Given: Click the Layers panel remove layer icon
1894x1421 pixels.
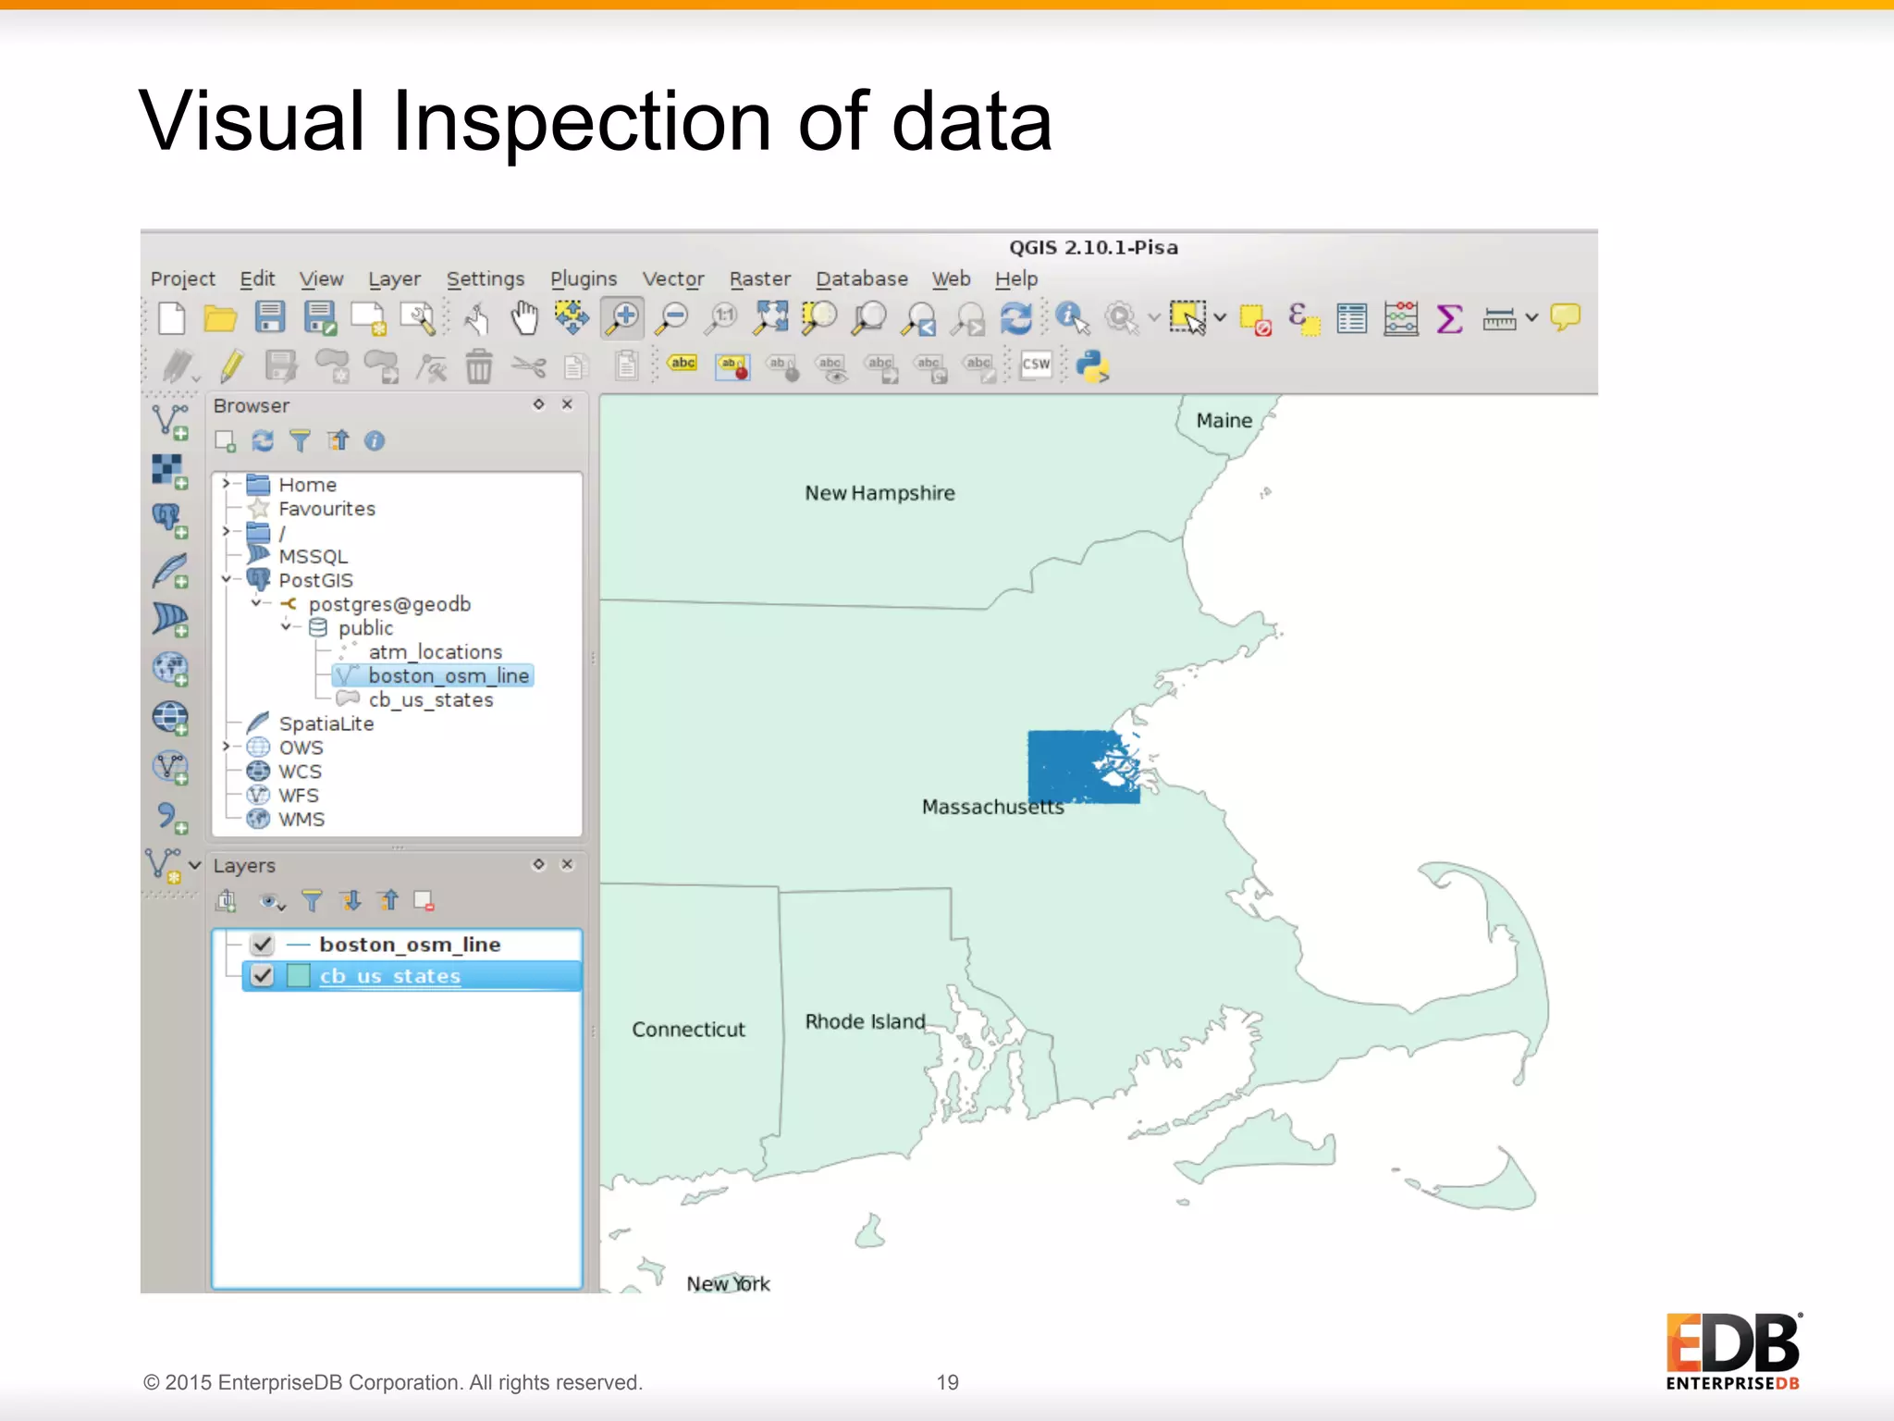Looking at the screenshot, I should click(424, 901).
